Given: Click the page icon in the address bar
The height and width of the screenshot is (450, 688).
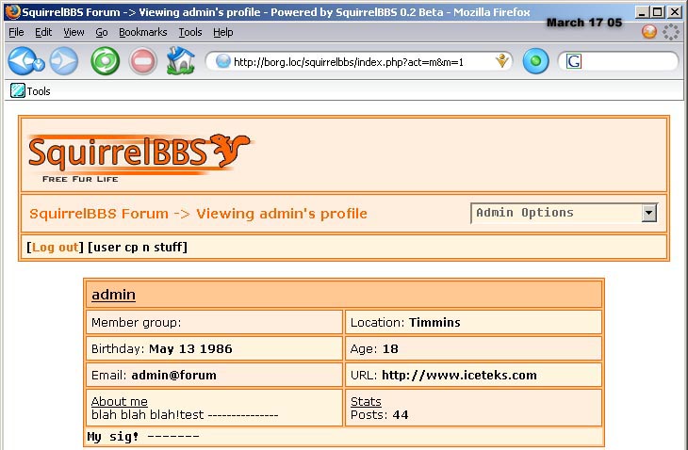Looking at the screenshot, I should point(223,61).
